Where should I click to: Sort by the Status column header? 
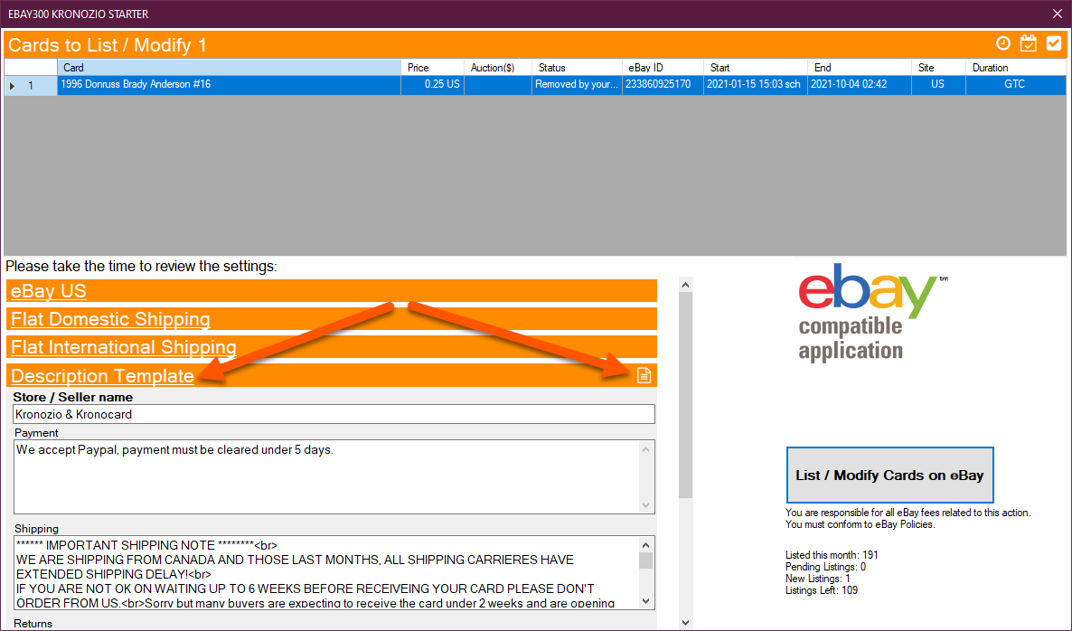(577, 68)
